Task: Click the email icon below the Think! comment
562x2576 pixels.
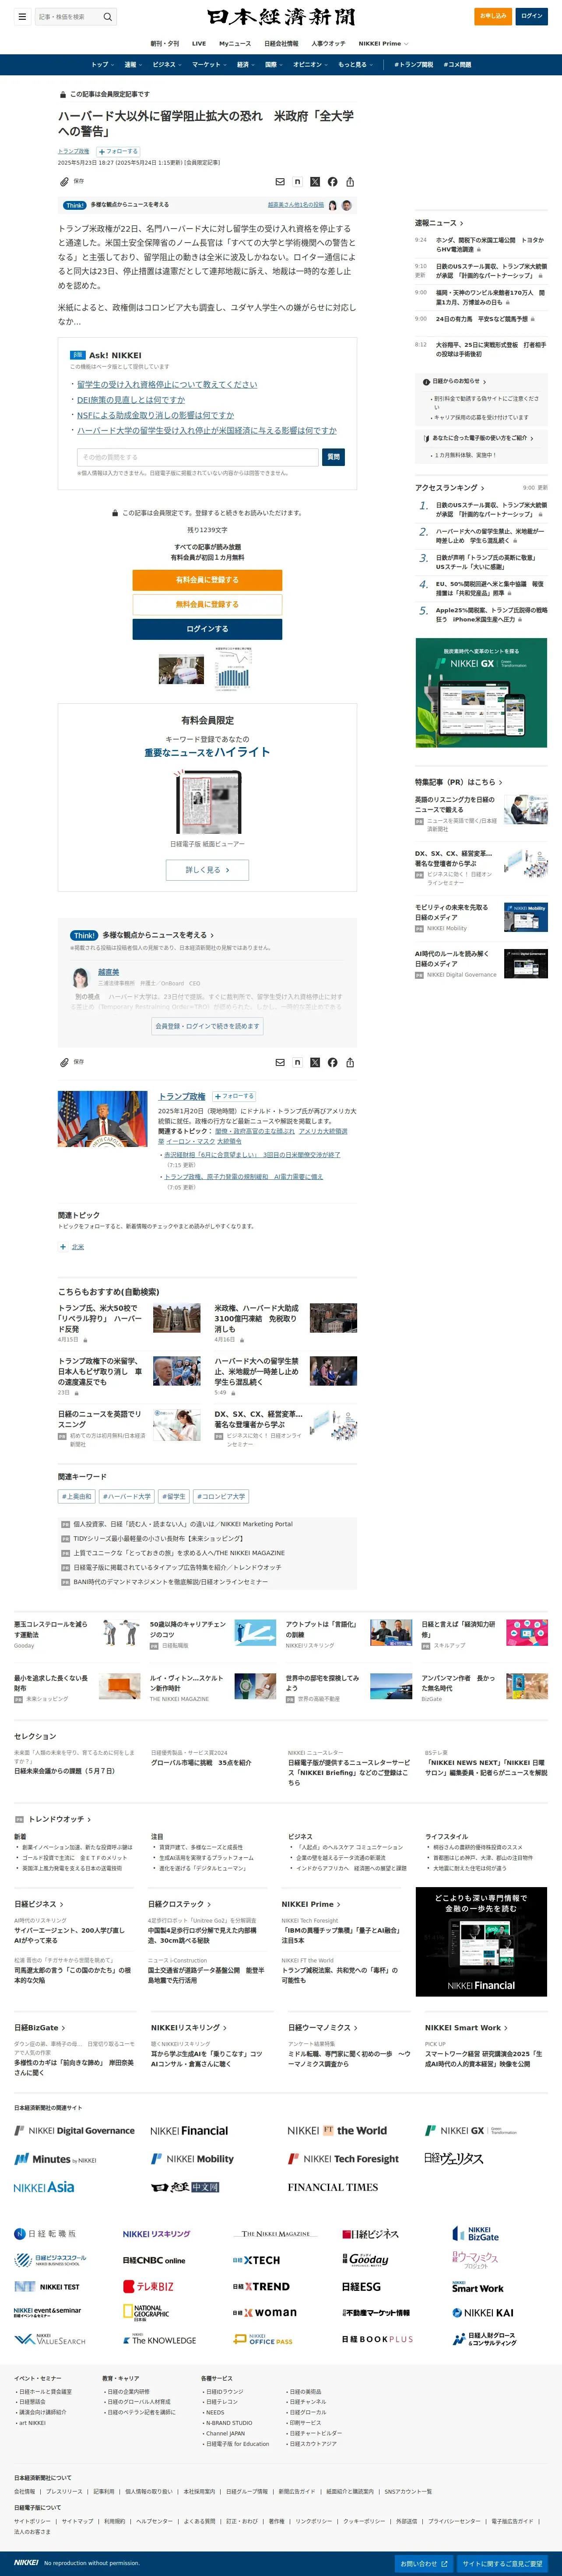Action: pyautogui.click(x=280, y=1062)
